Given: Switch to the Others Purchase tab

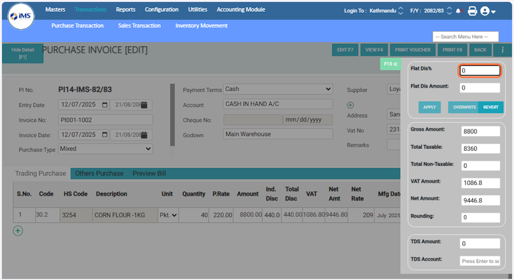Looking at the screenshot, I should click(x=99, y=173).
